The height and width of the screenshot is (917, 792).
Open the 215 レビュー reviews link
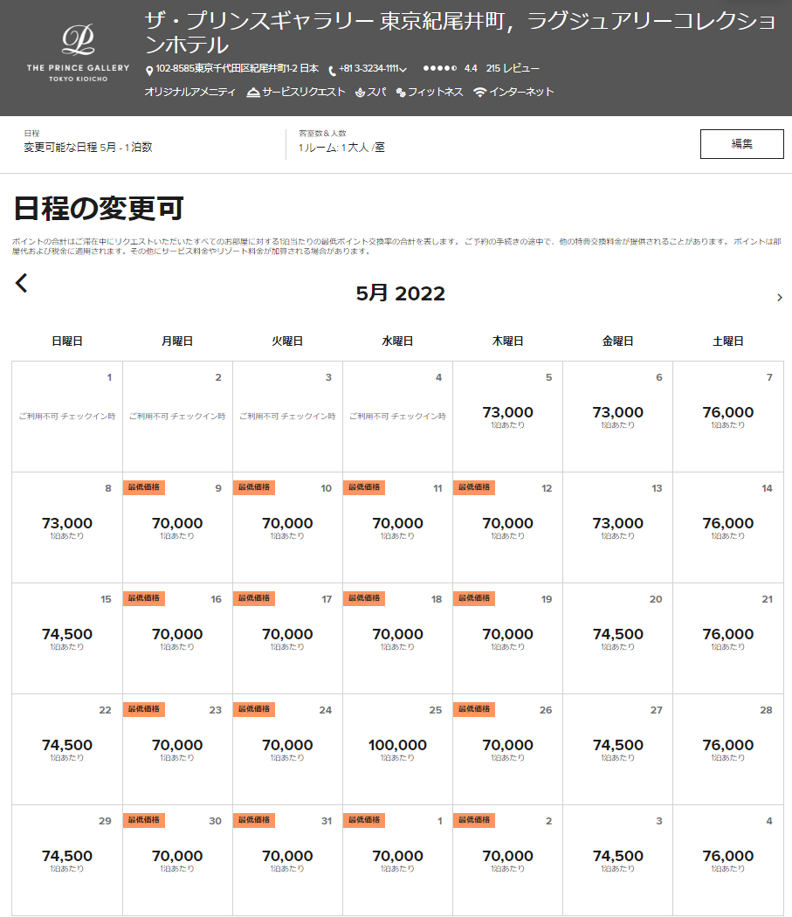click(513, 68)
